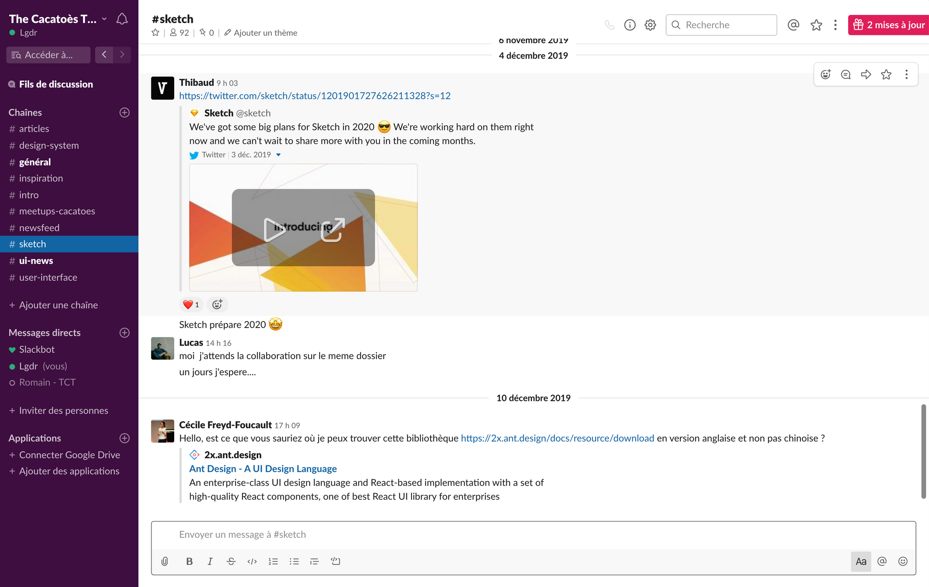
Task: Click Ajouter un thème to edit topic
Action: pos(261,32)
